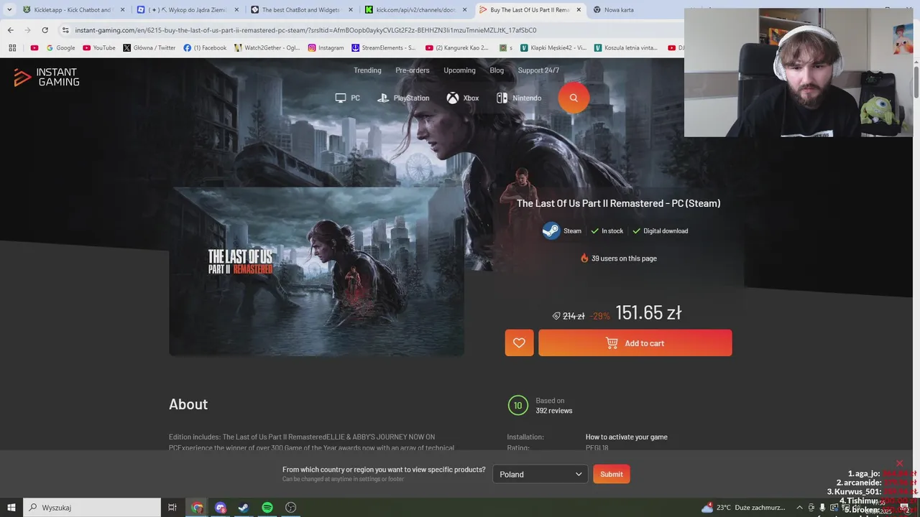
Task: Click the 'Digital download' text
Action: [x=666, y=231]
